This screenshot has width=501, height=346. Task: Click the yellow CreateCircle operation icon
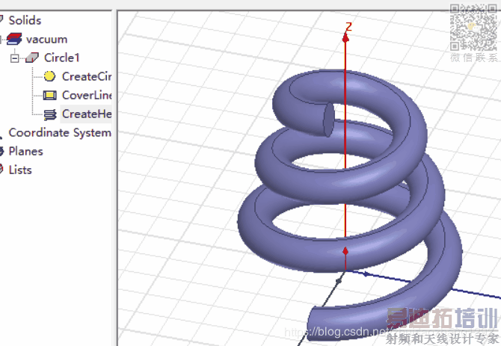click(x=49, y=76)
